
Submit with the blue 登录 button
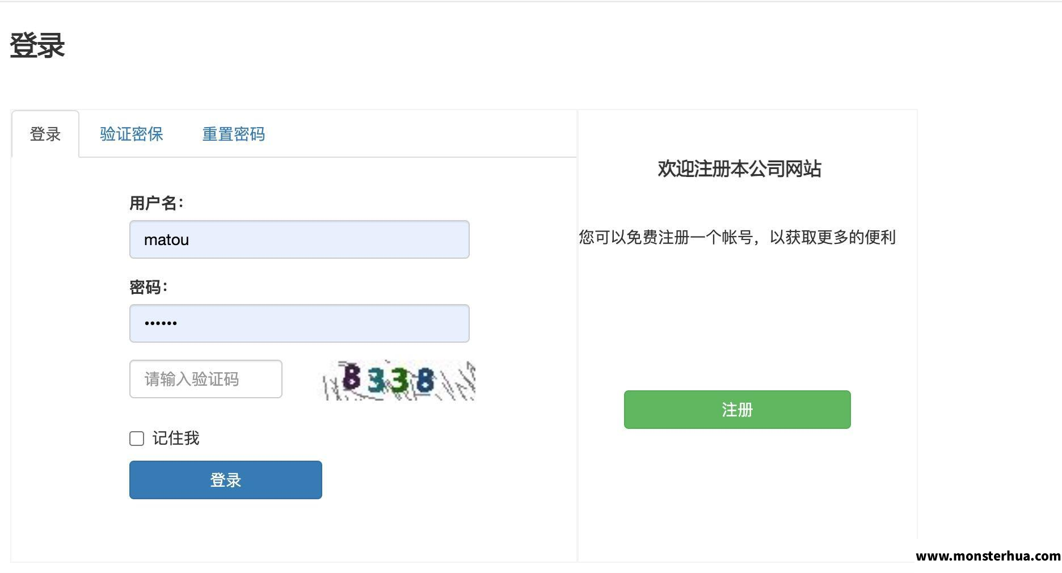tap(226, 480)
